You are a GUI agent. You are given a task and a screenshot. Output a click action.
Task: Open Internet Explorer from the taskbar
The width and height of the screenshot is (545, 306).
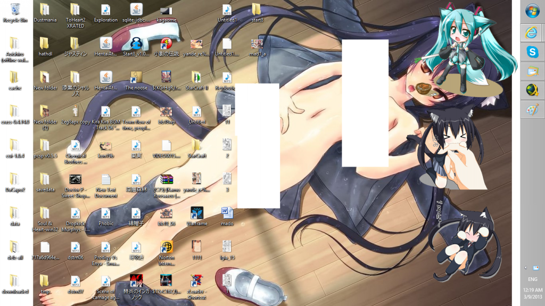click(531, 32)
